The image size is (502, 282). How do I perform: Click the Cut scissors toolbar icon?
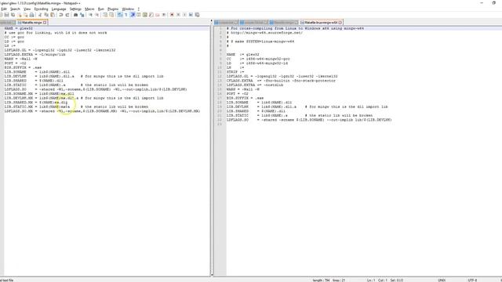point(40,15)
